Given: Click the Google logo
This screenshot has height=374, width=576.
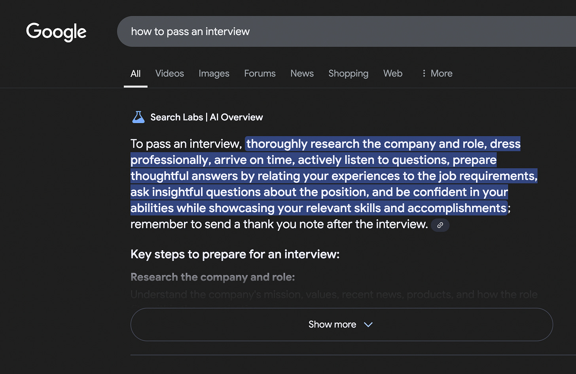Looking at the screenshot, I should click(56, 32).
